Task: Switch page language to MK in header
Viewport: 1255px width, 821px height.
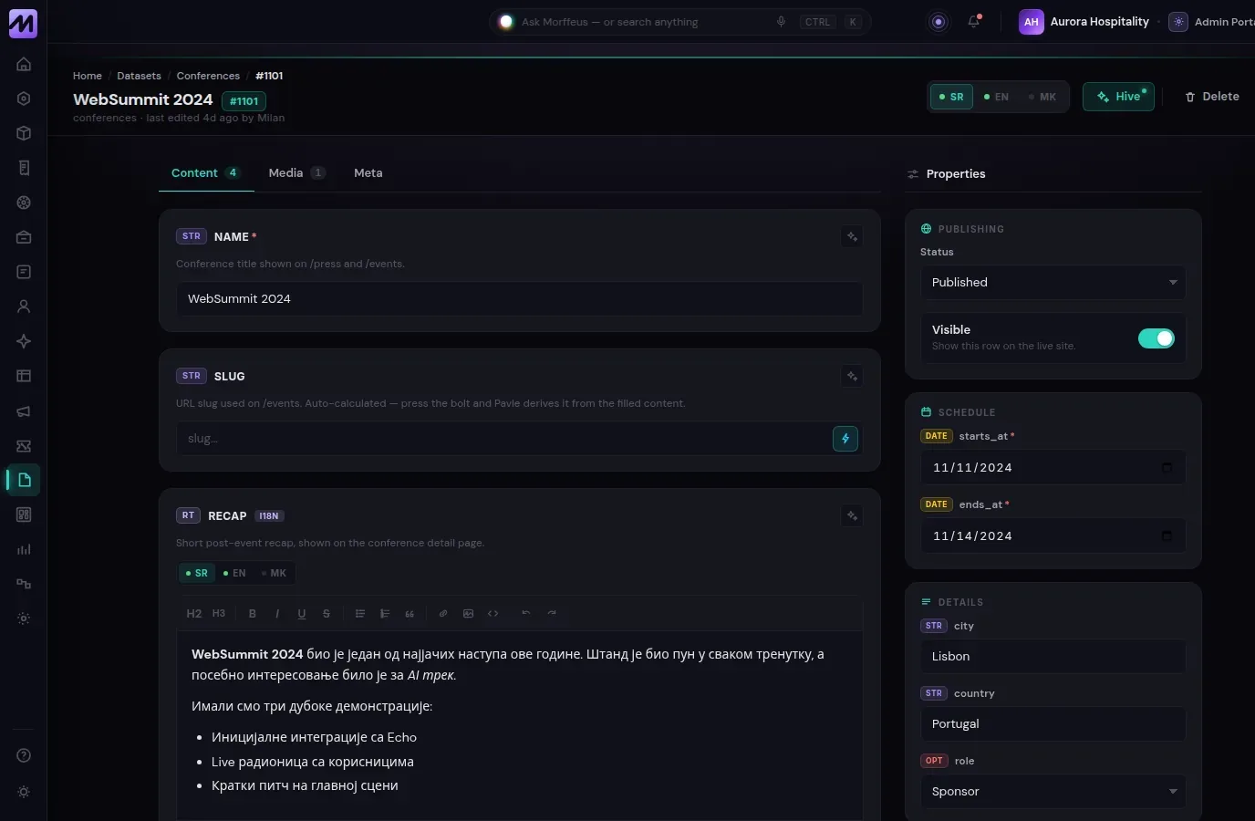Action: (1042, 97)
